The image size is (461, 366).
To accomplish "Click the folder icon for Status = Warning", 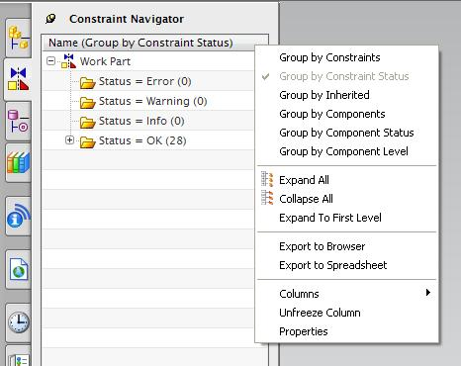I will point(87,102).
